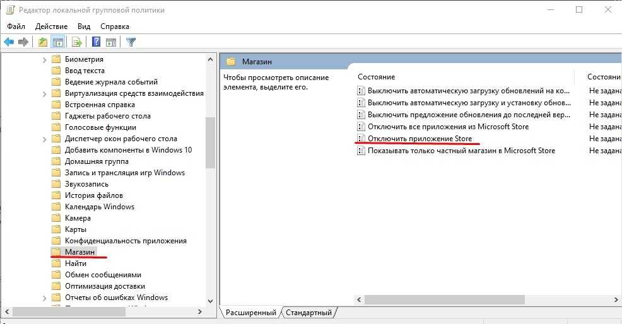Toggle the console tree pane icon

tap(58, 42)
